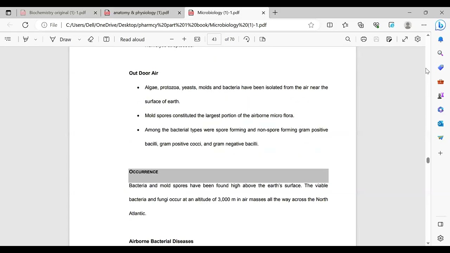Image resolution: width=450 pixels, height=253 pixels.
Task: Open split screen view
Action: point(330,25)
